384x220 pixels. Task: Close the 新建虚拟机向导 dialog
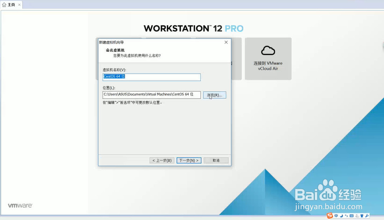pyautogui.click(x=226, y=42)
